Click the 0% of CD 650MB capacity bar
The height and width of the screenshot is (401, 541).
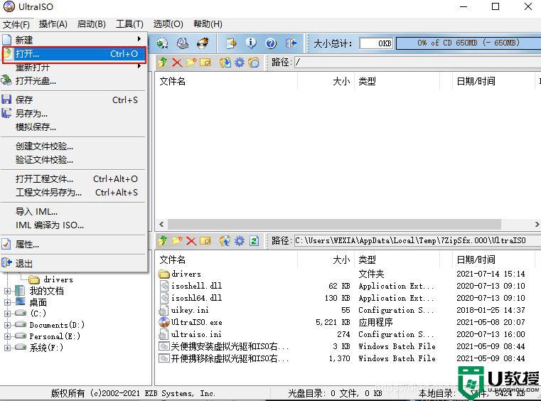coord(468,43)
